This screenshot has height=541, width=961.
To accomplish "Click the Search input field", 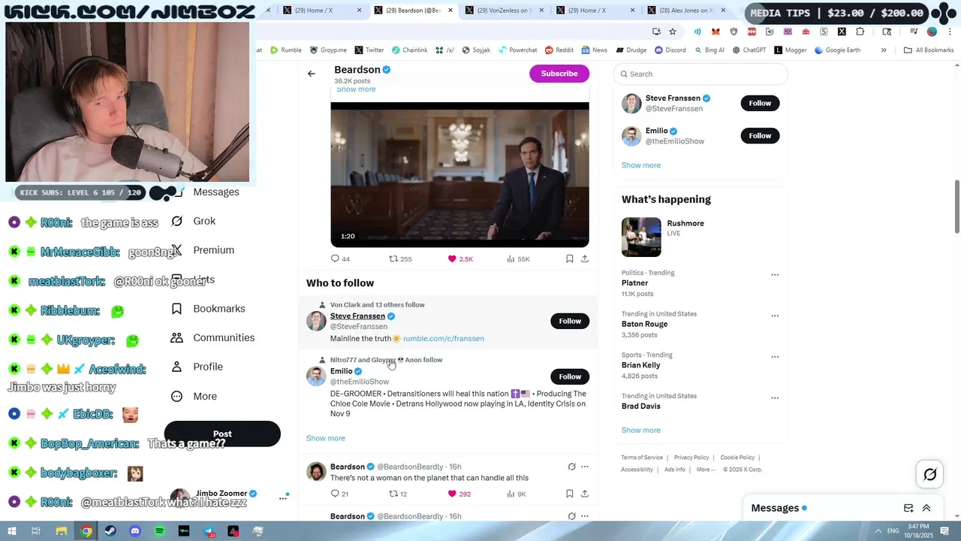I will (700, 74).
